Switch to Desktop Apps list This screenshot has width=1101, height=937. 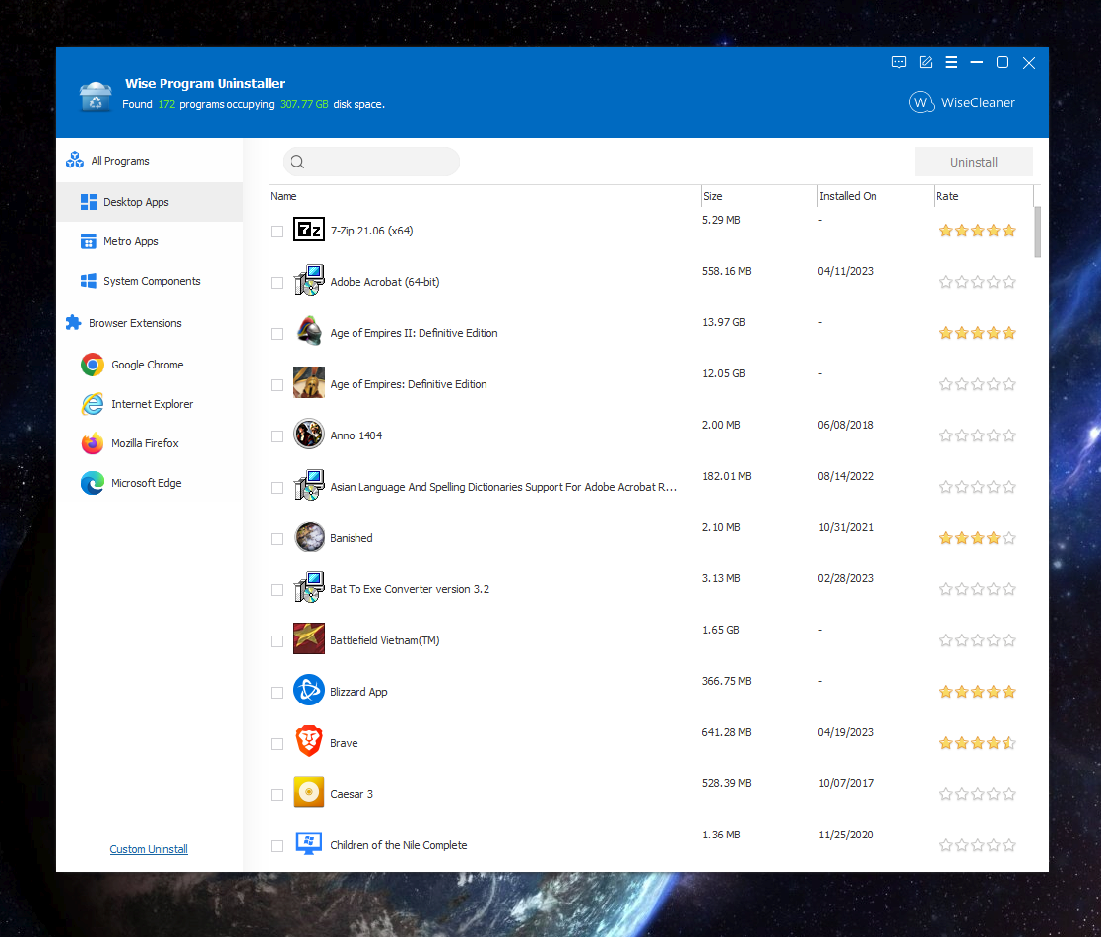pyautogui.click(x=150, y=202)
